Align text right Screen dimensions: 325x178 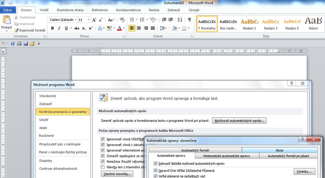click(146, 28)
